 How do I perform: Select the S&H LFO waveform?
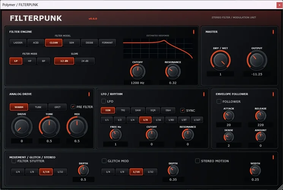[x=168, y=110]
